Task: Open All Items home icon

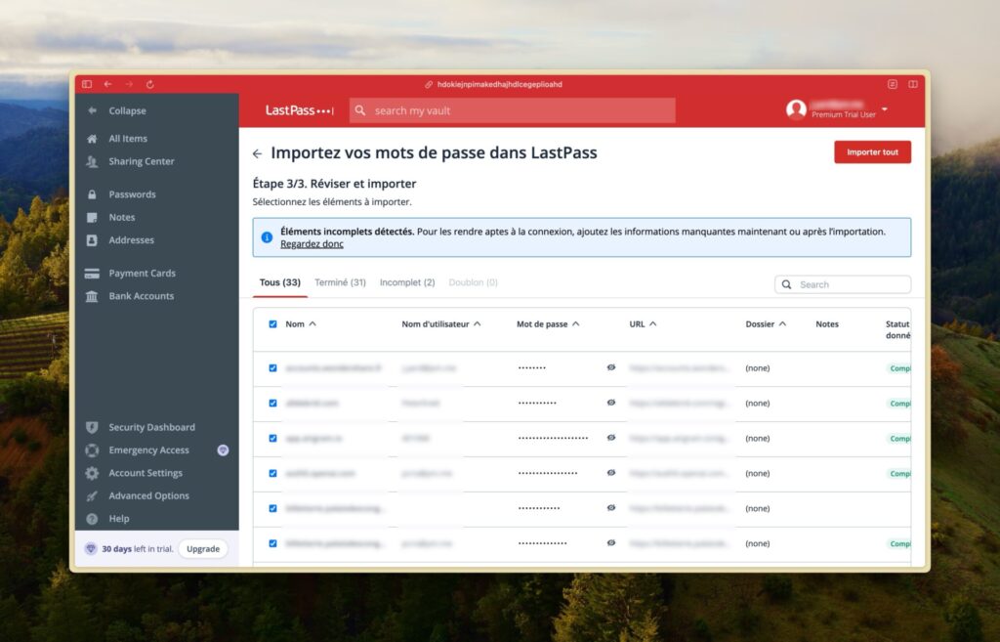Action: click(92, 139)
